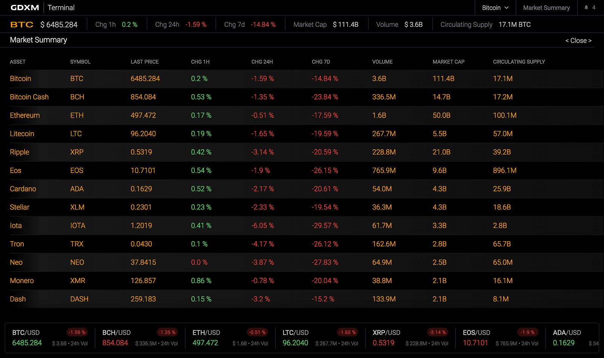Click the NEO symbol cell
Image resolution: width=604 pixels, height=358 pixels.
coord(77,263)
